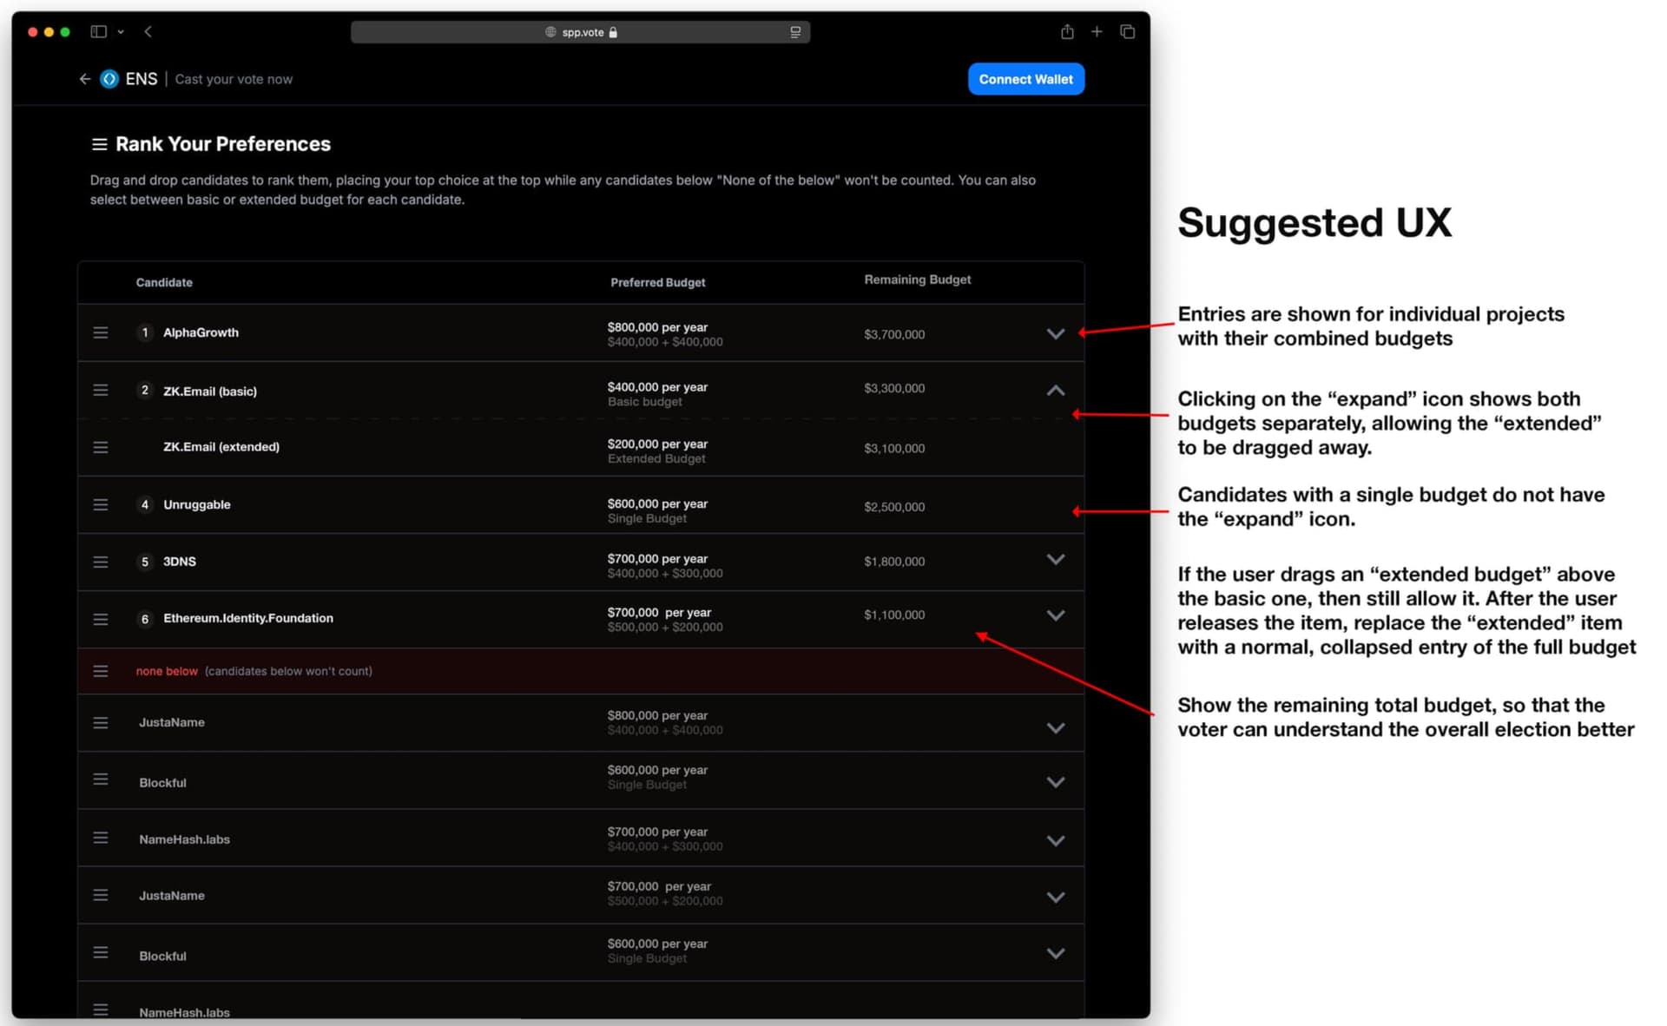Click rank badge 5 beside 3DNS
Screen dimensions: 1667x1026
coord(145,562)
